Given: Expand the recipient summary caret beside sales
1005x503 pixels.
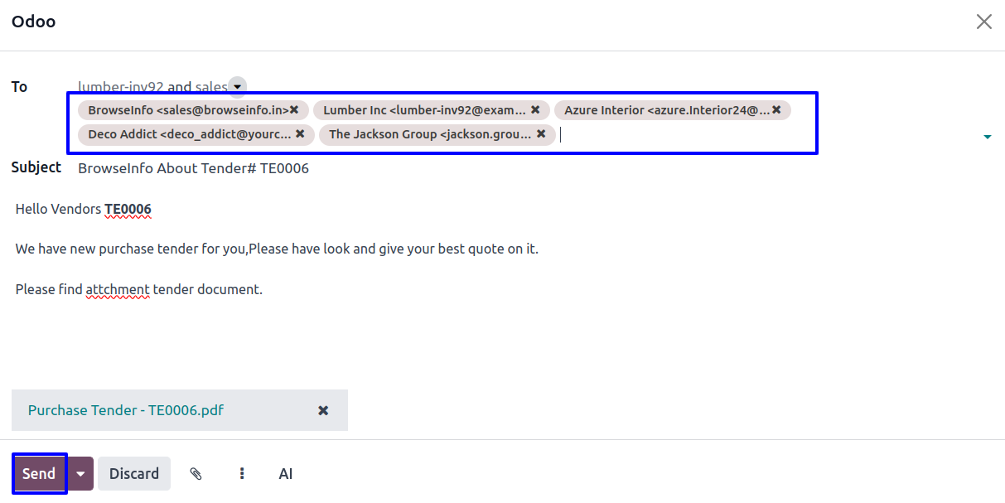Looking at the screenshot, I should (237, 86).
